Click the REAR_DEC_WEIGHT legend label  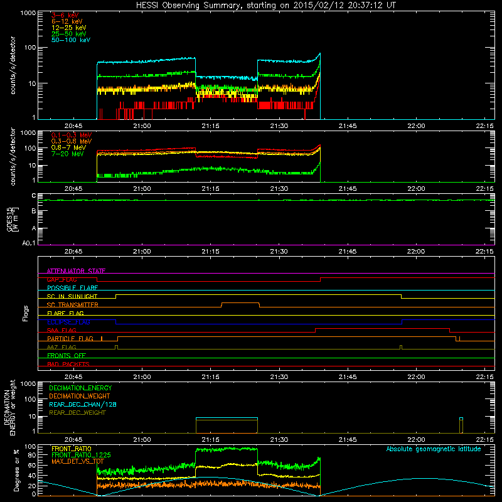coord(77,413)
